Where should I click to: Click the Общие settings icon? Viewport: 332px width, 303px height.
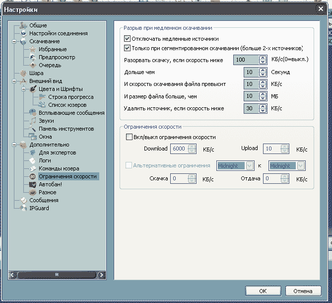(x=23, y=25)
